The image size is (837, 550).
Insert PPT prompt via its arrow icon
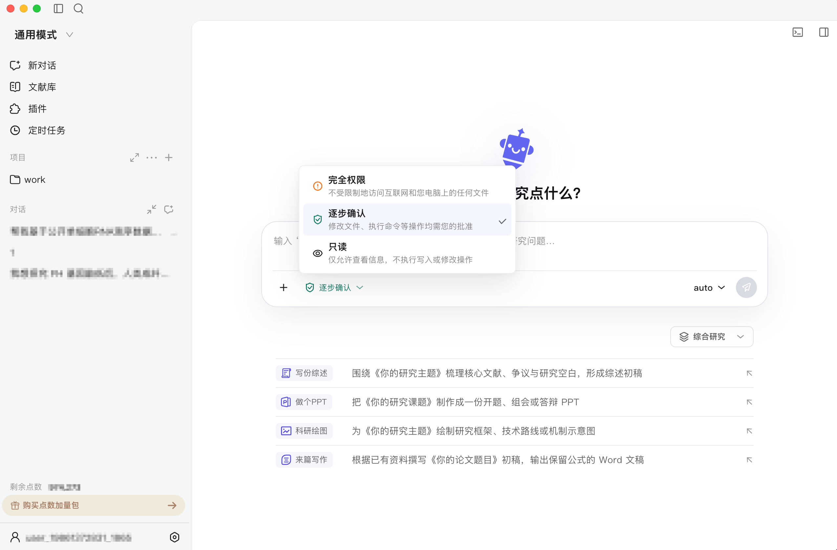[x=749, y=402]
